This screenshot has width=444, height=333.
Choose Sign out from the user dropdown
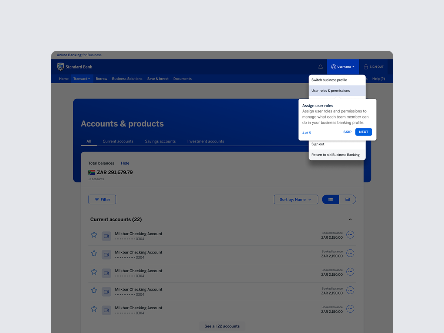point(337,144)
